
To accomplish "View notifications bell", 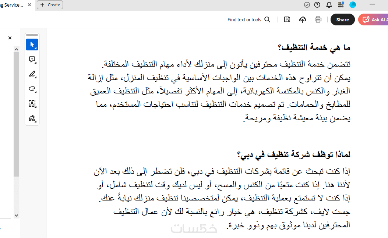I will pyautogui.click(x=329, y=5).
